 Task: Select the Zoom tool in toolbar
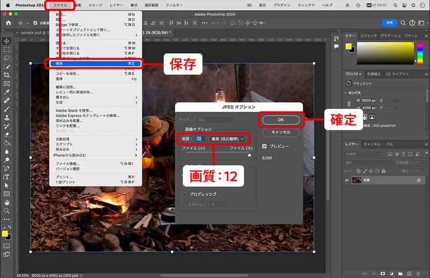(6, 211)
